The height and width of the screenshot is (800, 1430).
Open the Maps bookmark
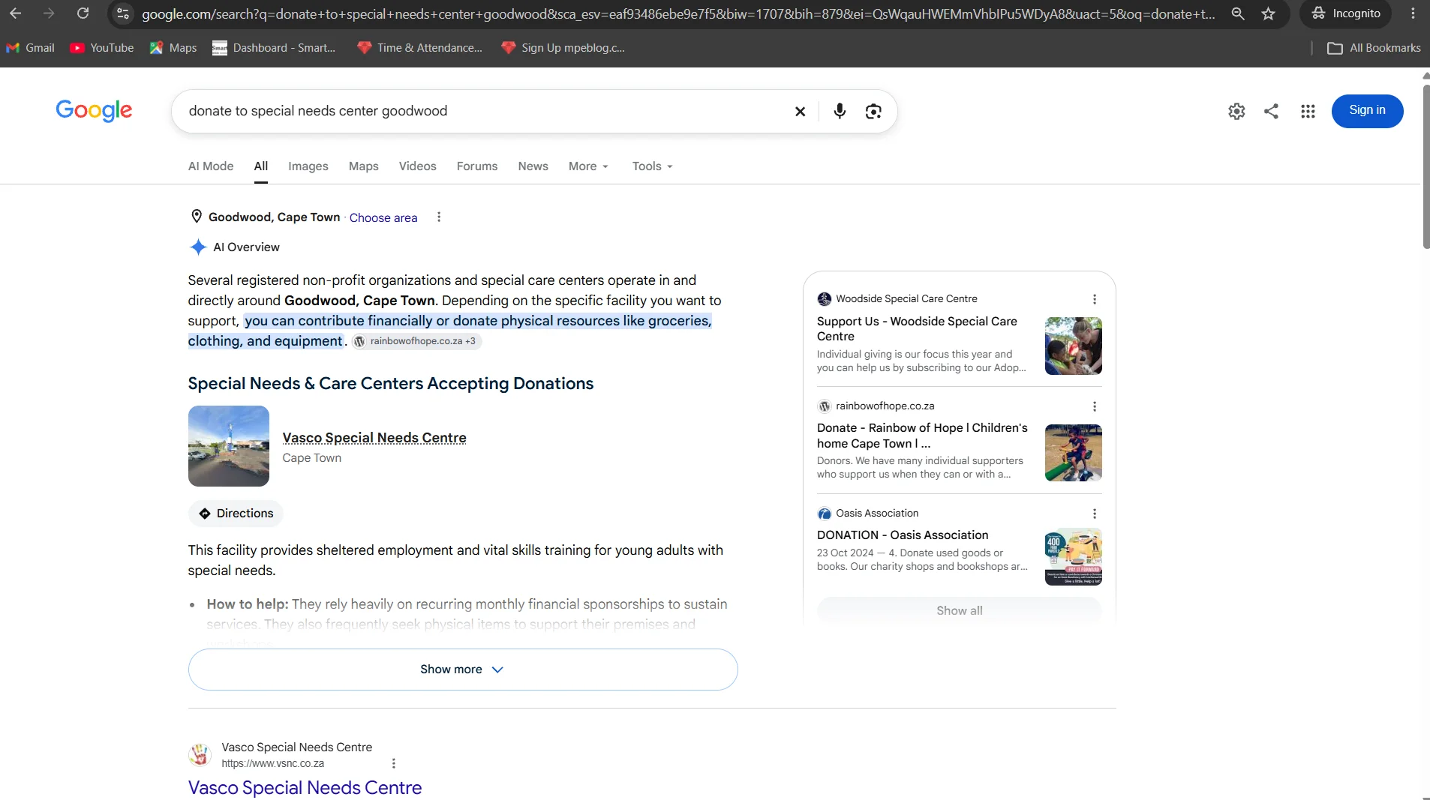point(173,48)
